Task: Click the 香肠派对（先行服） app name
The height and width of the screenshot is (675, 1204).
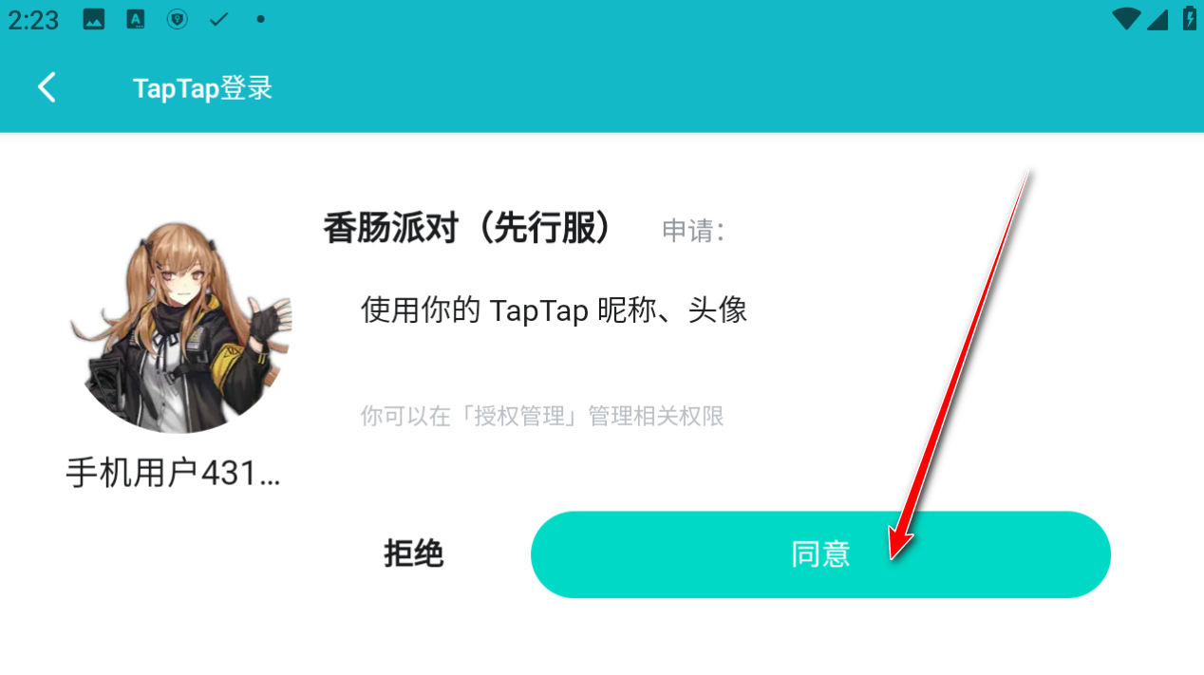Action: [467, 229]
